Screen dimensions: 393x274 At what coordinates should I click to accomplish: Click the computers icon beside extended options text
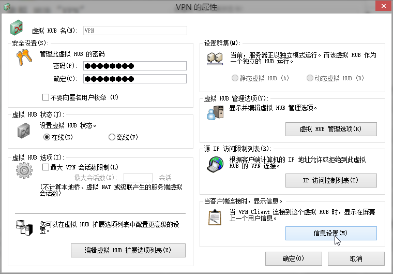click(24, 227)
